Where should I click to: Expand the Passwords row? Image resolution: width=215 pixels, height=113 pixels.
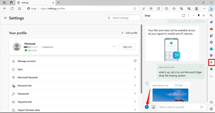[74, 94]
